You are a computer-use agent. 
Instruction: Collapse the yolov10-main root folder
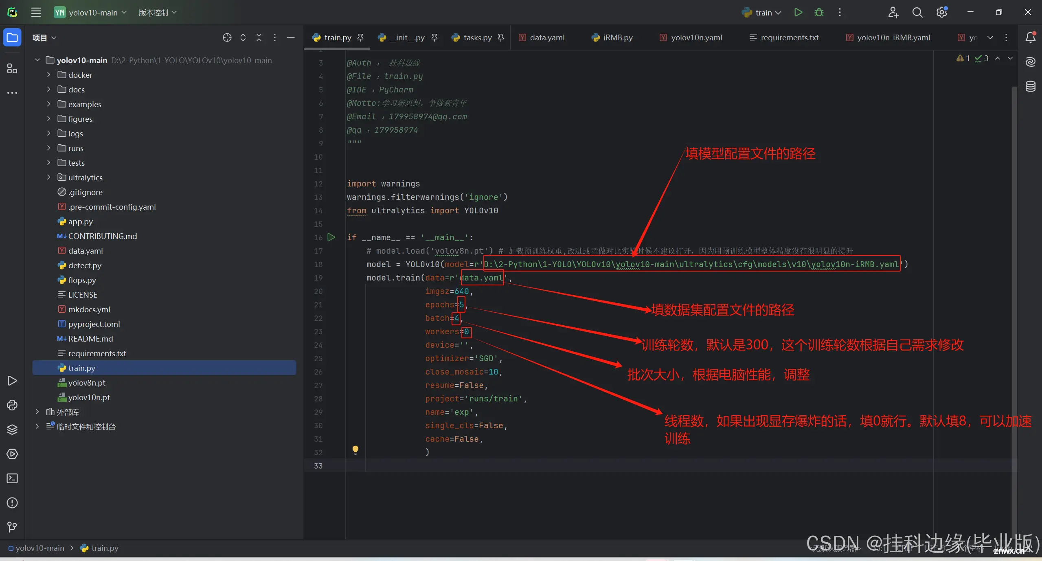click(x=37, y=60)
